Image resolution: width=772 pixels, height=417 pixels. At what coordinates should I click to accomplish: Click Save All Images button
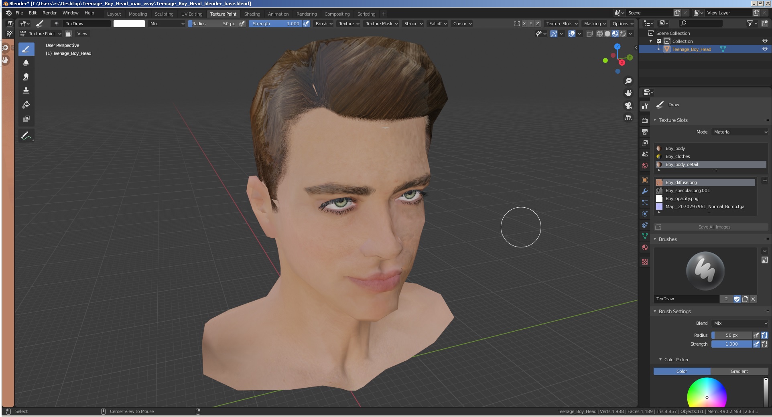711,227
